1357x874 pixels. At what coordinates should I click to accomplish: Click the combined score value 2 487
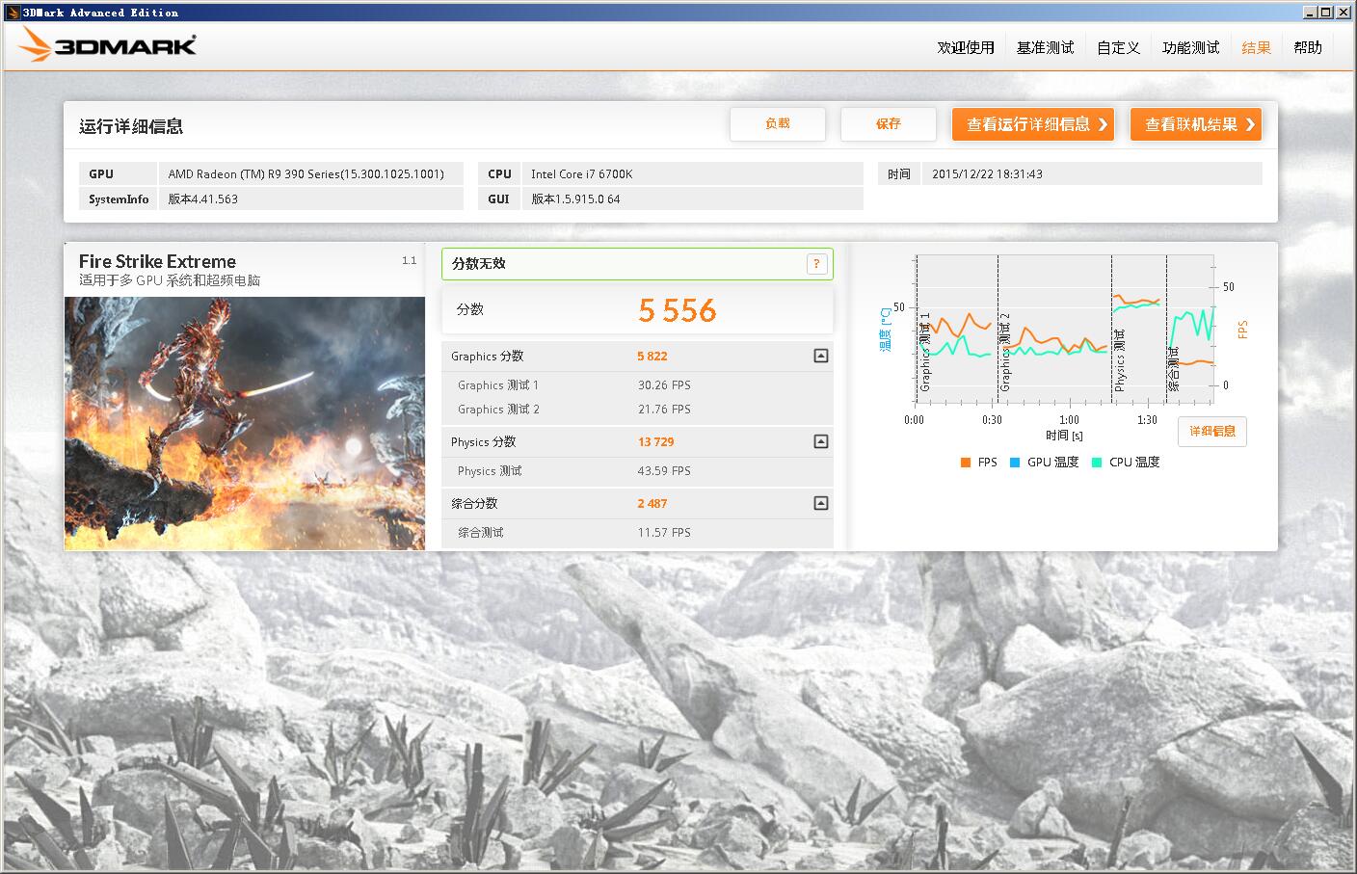(652, 504)
